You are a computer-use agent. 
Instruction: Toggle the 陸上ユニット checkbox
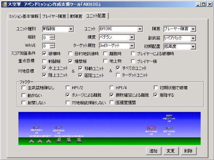tap(45, 75)
